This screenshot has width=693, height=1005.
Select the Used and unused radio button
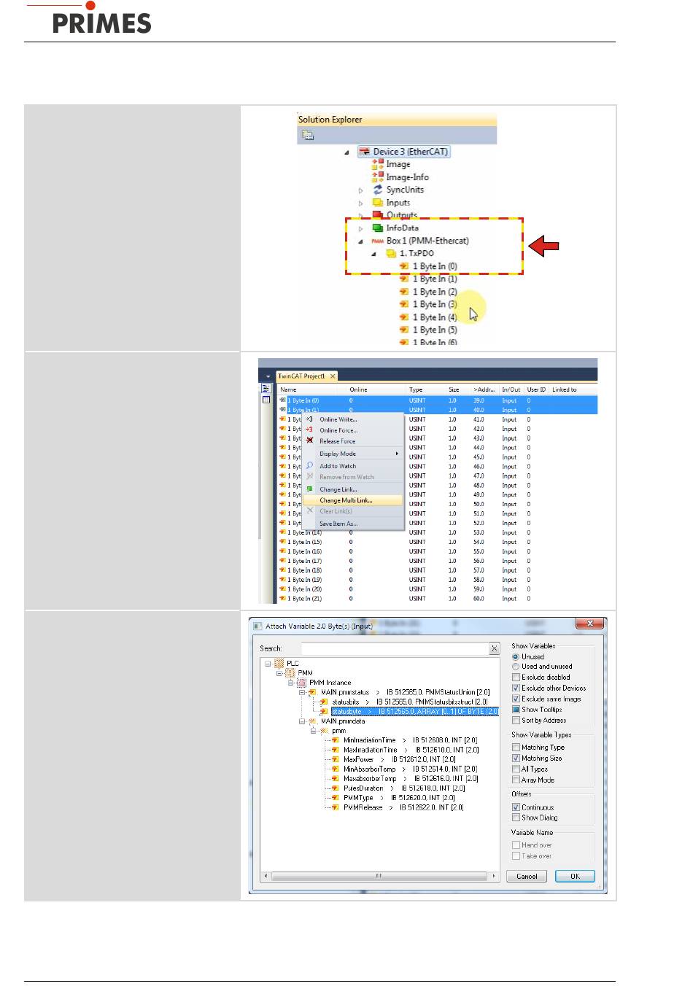516,667
